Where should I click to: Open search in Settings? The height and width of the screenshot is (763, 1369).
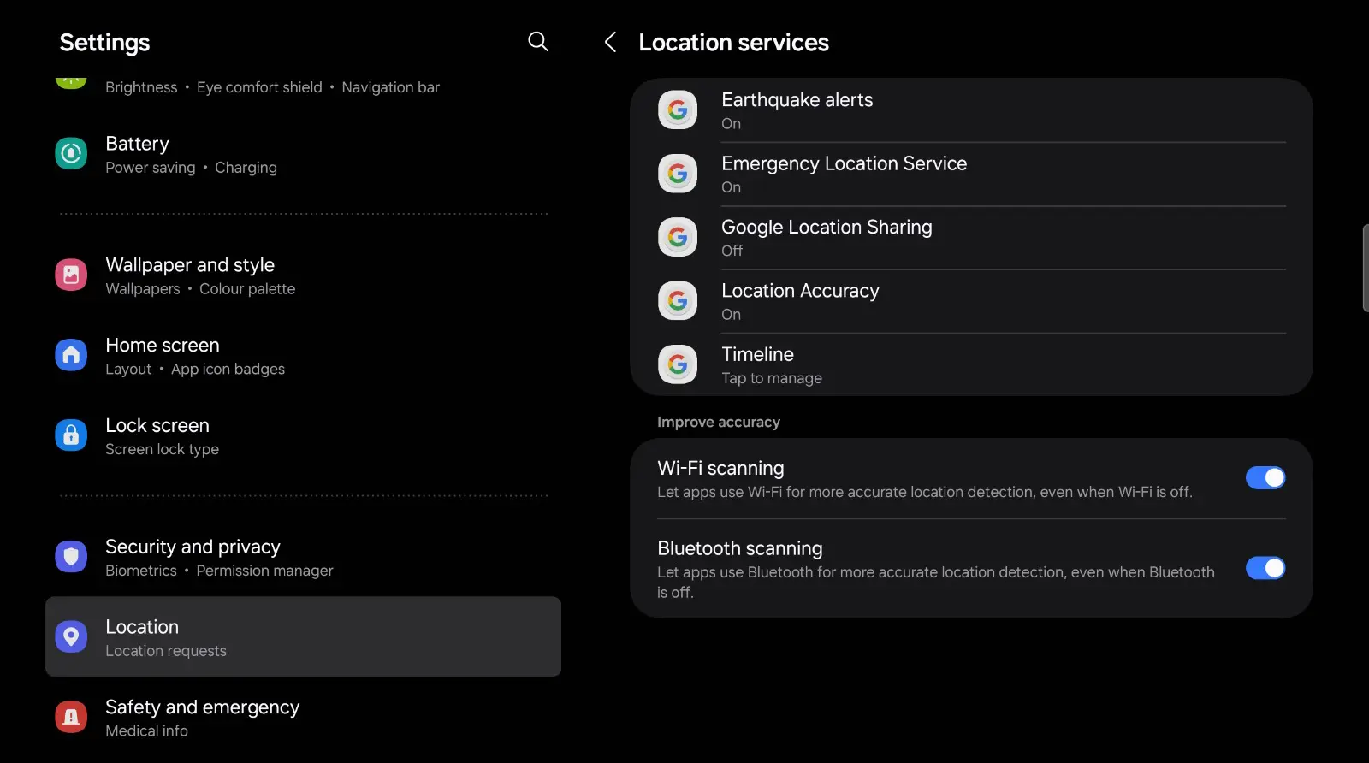pyautogui.click(x=537, y=42)
